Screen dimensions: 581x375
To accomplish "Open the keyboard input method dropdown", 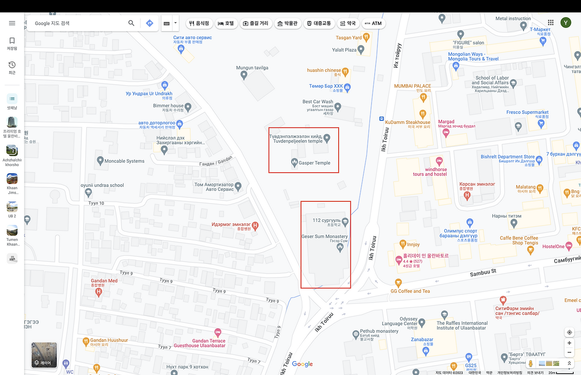I will [175, 23].
